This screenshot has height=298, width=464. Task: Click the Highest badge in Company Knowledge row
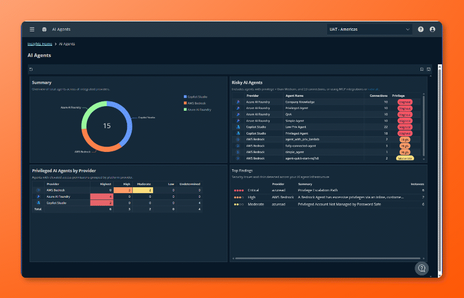click(405, 102)
